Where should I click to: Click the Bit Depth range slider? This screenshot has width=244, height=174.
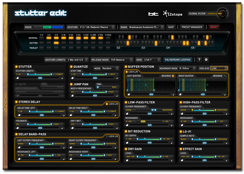tap(149, 139)
